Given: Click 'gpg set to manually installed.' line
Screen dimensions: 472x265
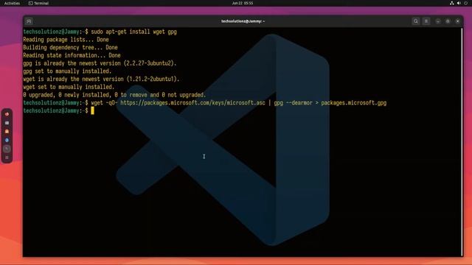Looking at the screenshot, I should point(67,71).
